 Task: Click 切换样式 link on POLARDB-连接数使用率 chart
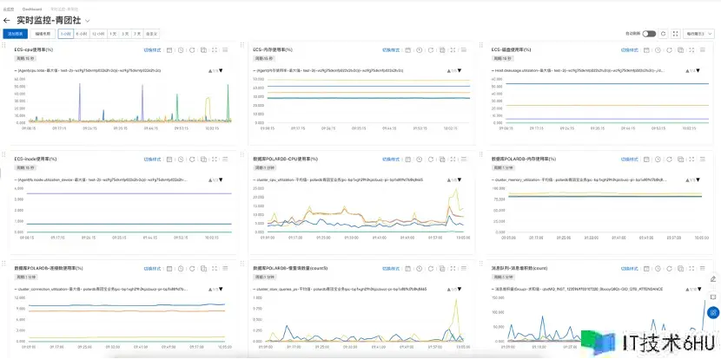click(153, 269)
